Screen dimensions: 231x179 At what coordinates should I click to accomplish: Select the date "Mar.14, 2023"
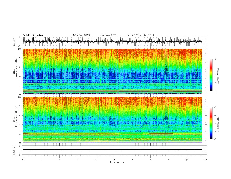81,35
